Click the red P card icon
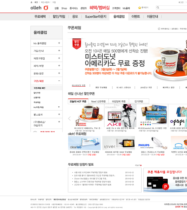This screenshot has width=187, height=210. [165, 186]
